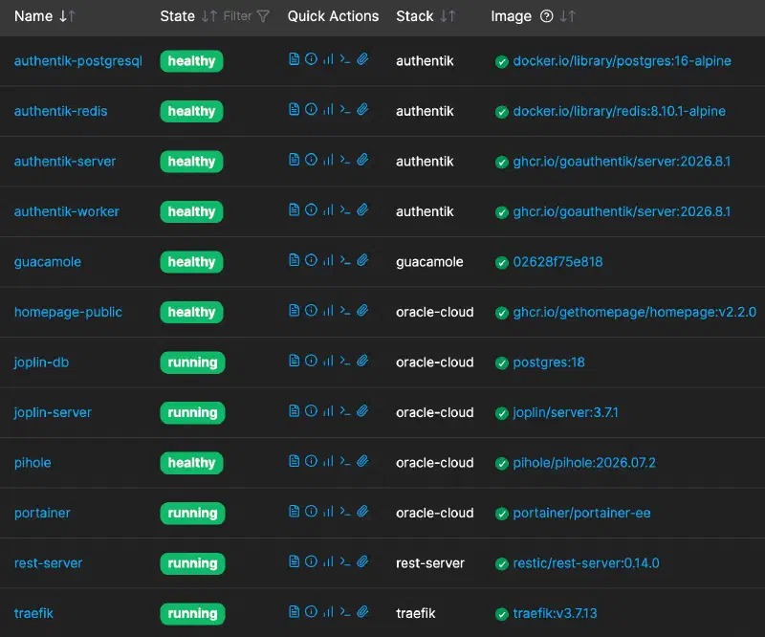This screenshot has width=765, height=637.
Task: Click the running badge for portainer
Action: coord(193,514)
